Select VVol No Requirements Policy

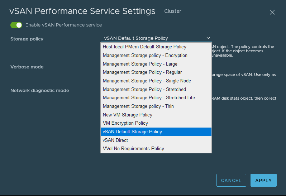(x=156, y=149)
